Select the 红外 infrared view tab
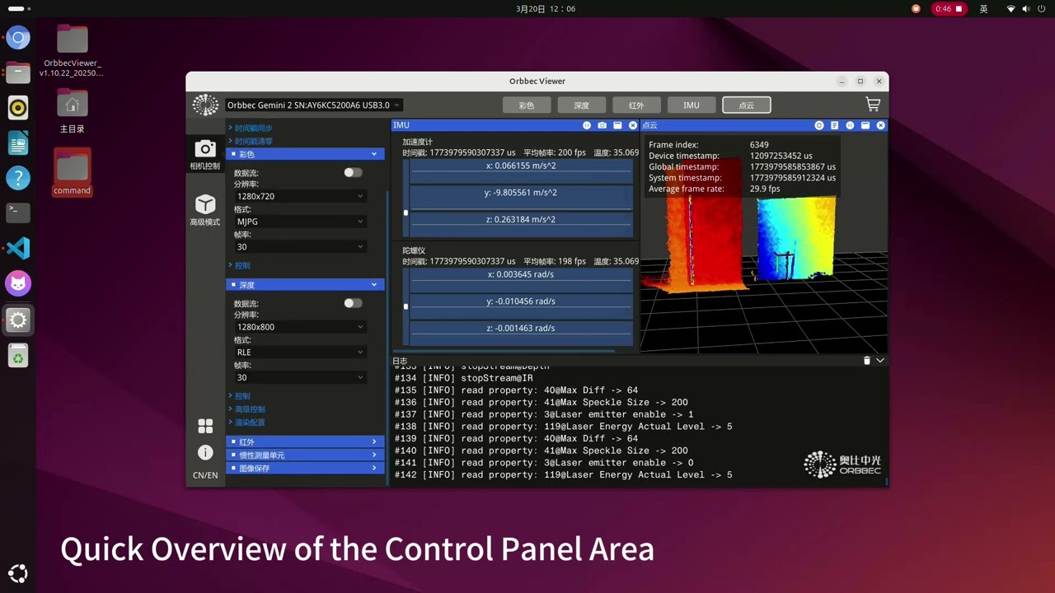This screenshot has width=1055, height=593. point(636,105)
